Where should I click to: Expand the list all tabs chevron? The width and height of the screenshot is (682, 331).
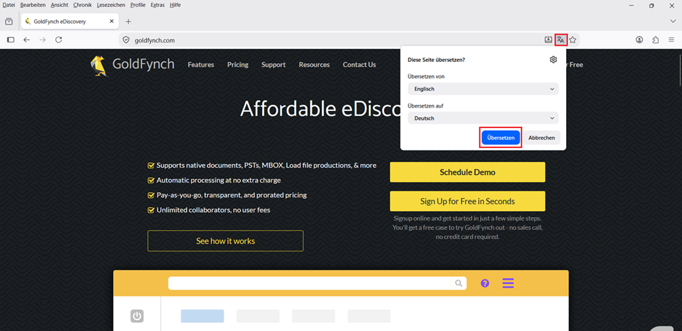coord(673,21)
